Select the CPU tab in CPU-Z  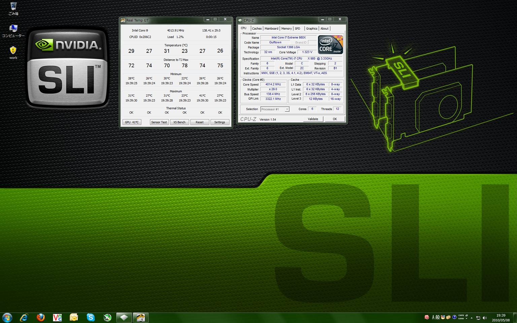click(243, 28)
